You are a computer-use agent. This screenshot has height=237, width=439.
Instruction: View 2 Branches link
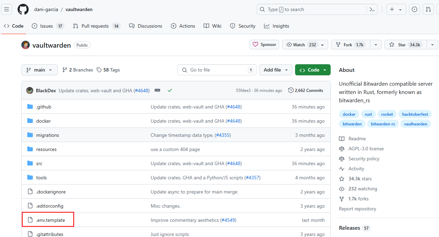[x=78, y=70]
